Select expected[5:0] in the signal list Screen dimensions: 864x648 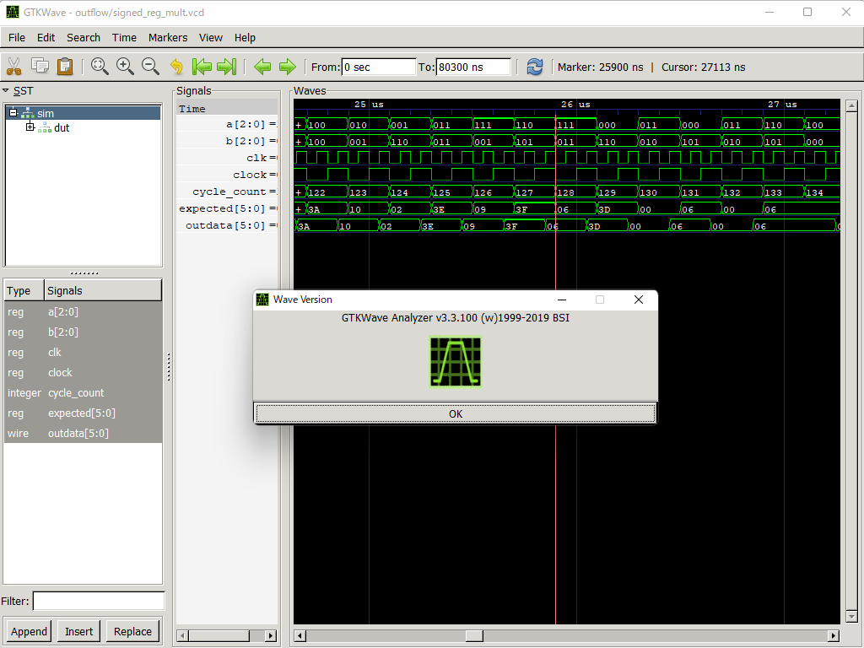click(x=84, y=413)
